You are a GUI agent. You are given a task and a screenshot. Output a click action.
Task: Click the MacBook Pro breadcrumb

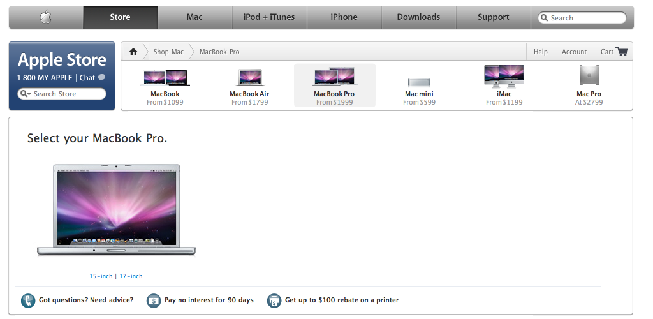[x=219, y=52]
